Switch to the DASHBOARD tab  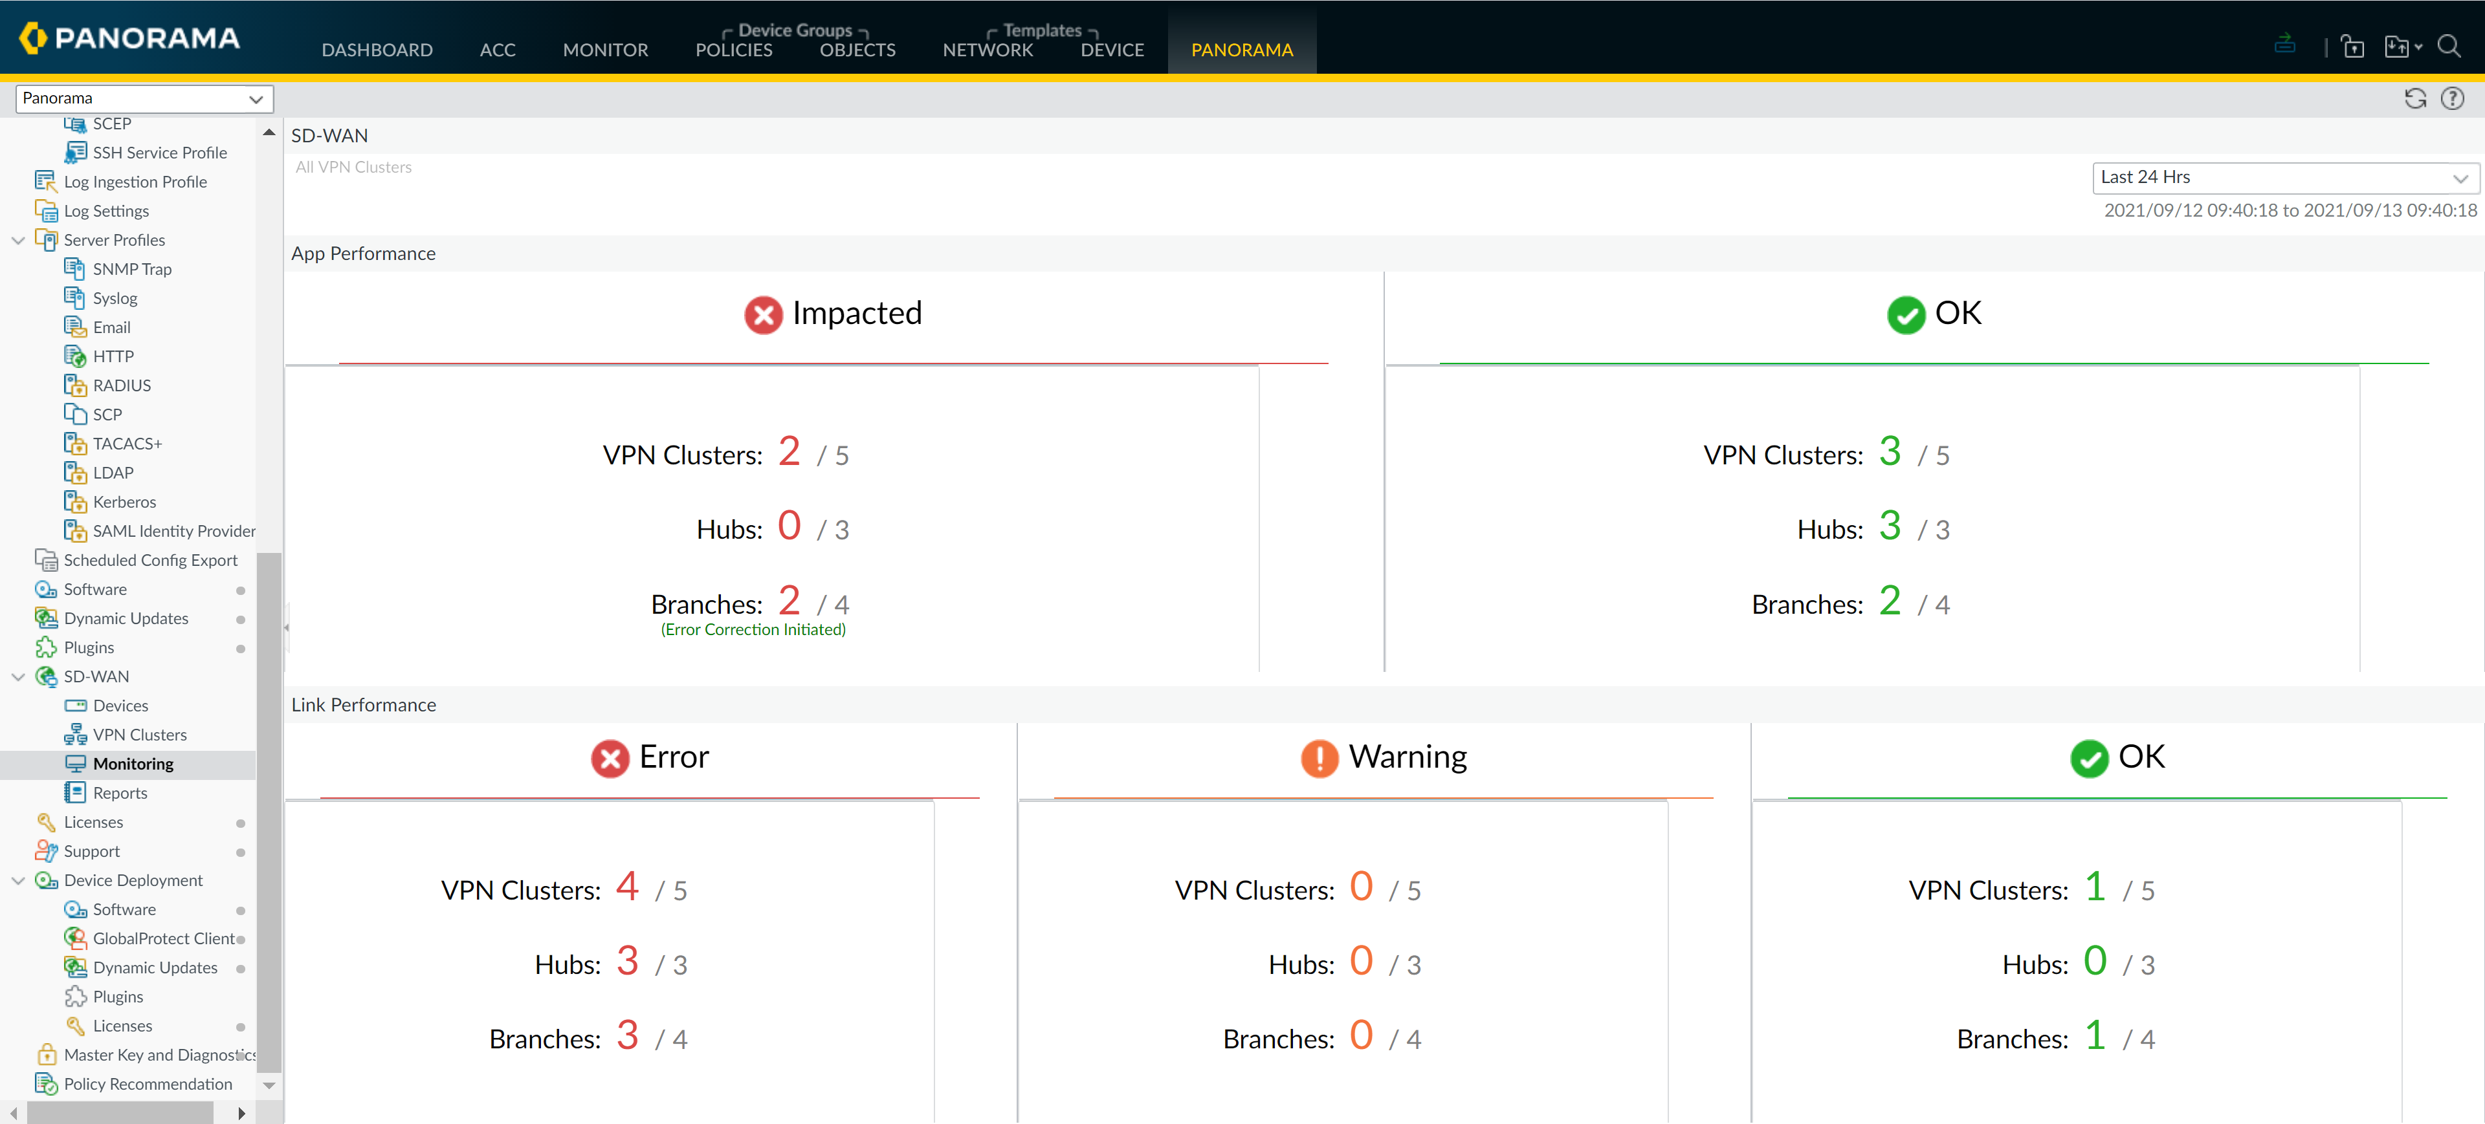point(377,49)
